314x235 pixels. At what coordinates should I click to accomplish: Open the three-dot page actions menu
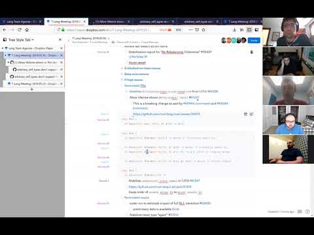(190, 30)
